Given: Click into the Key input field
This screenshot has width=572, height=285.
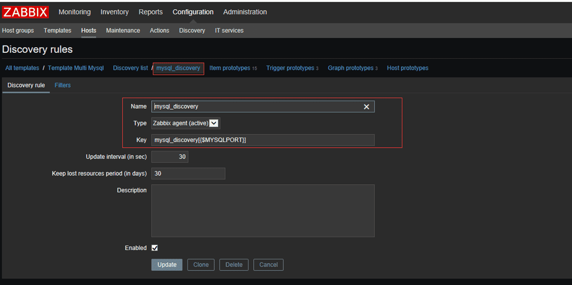Looking at the screenshot, I should [x=262, y=140].
